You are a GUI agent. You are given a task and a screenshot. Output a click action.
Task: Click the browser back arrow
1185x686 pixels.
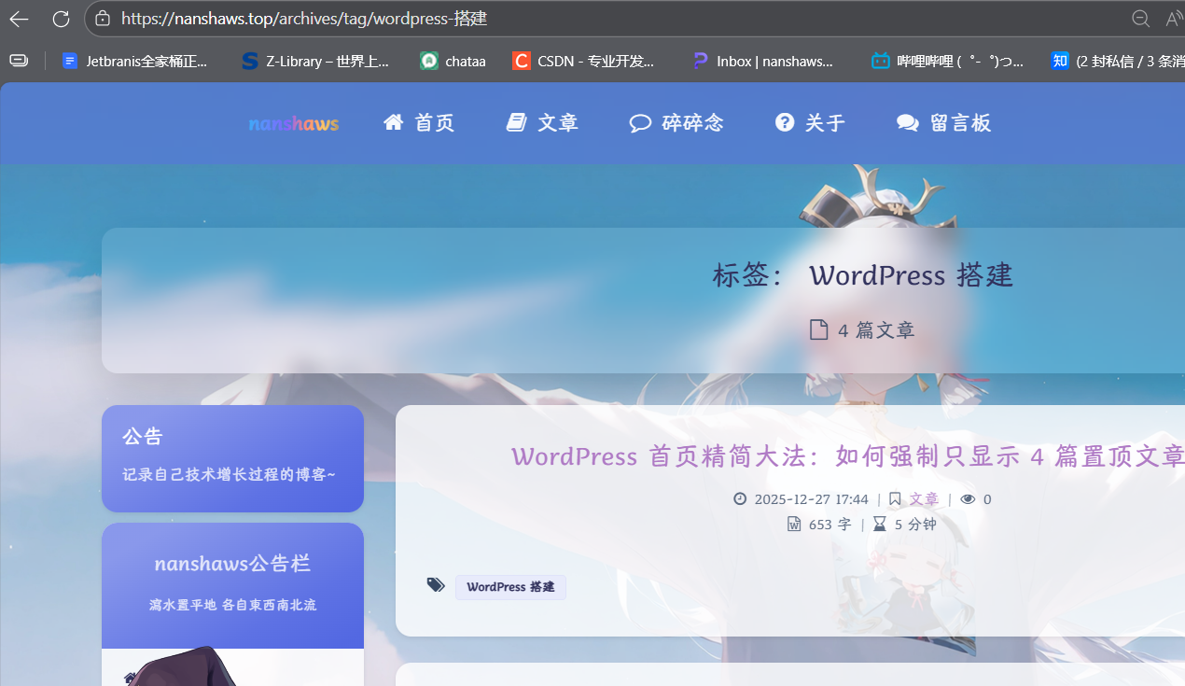[19, 19]
